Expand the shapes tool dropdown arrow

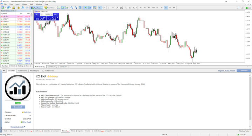point(136,8)
